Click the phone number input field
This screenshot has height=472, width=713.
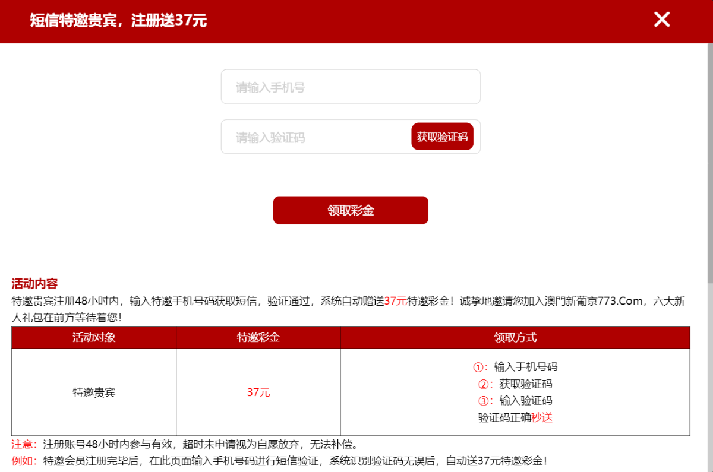point(351,87)
